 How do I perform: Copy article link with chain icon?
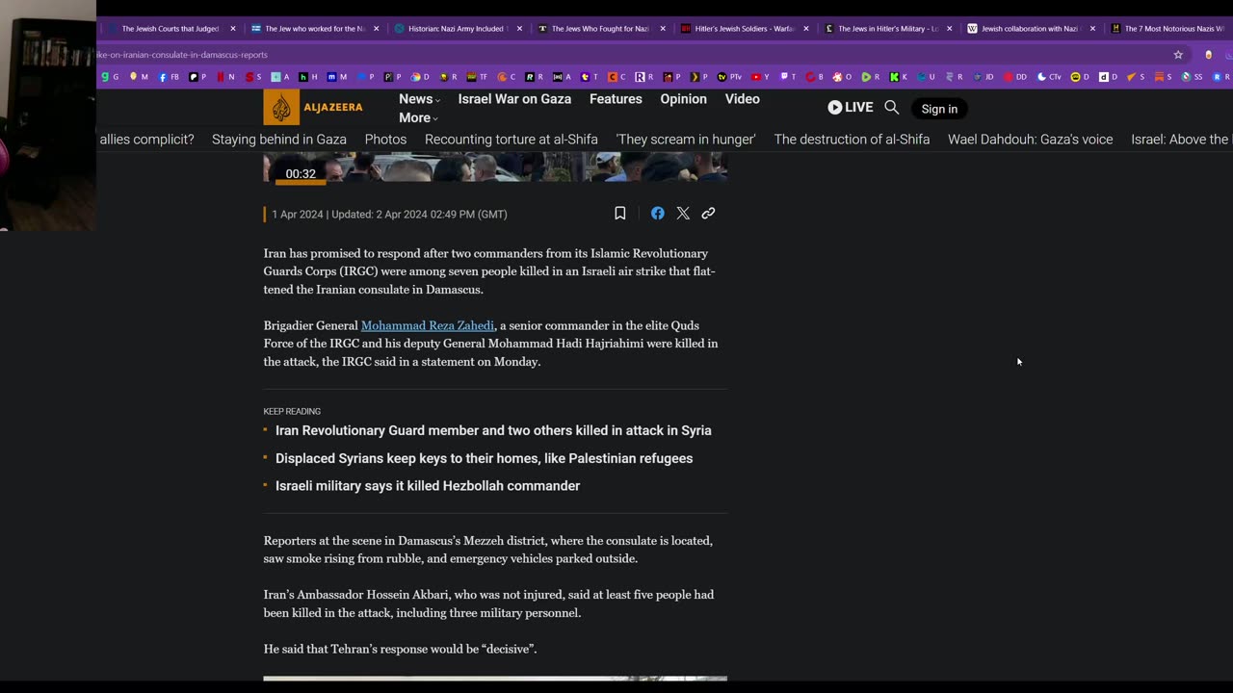point(708,214)
